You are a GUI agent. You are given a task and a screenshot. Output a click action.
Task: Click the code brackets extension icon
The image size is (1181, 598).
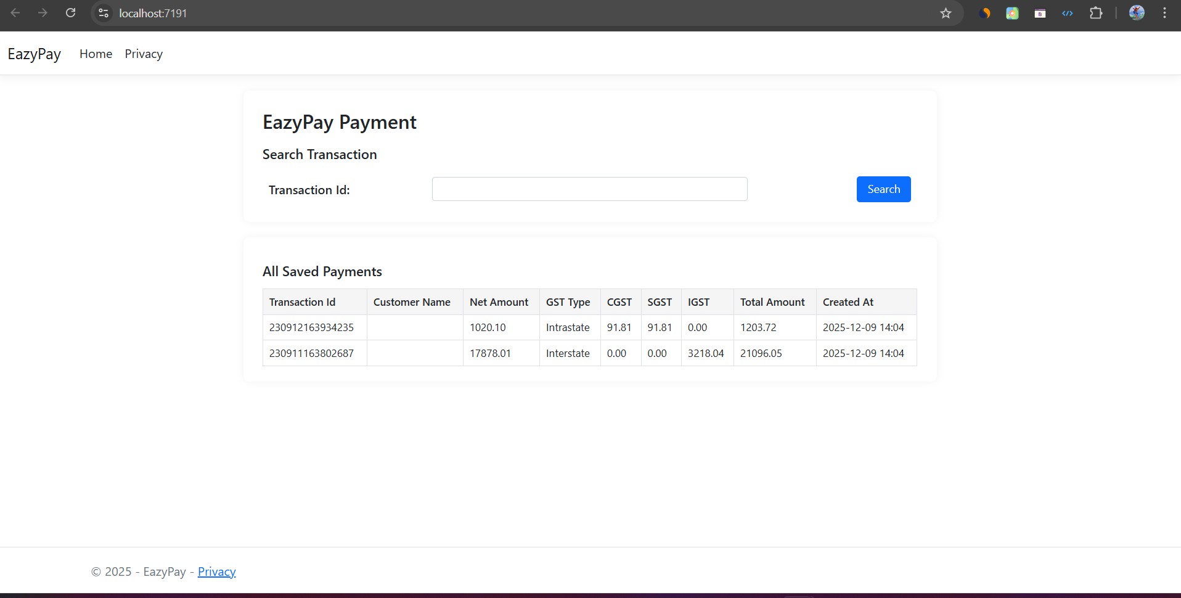pos(1068,13)
